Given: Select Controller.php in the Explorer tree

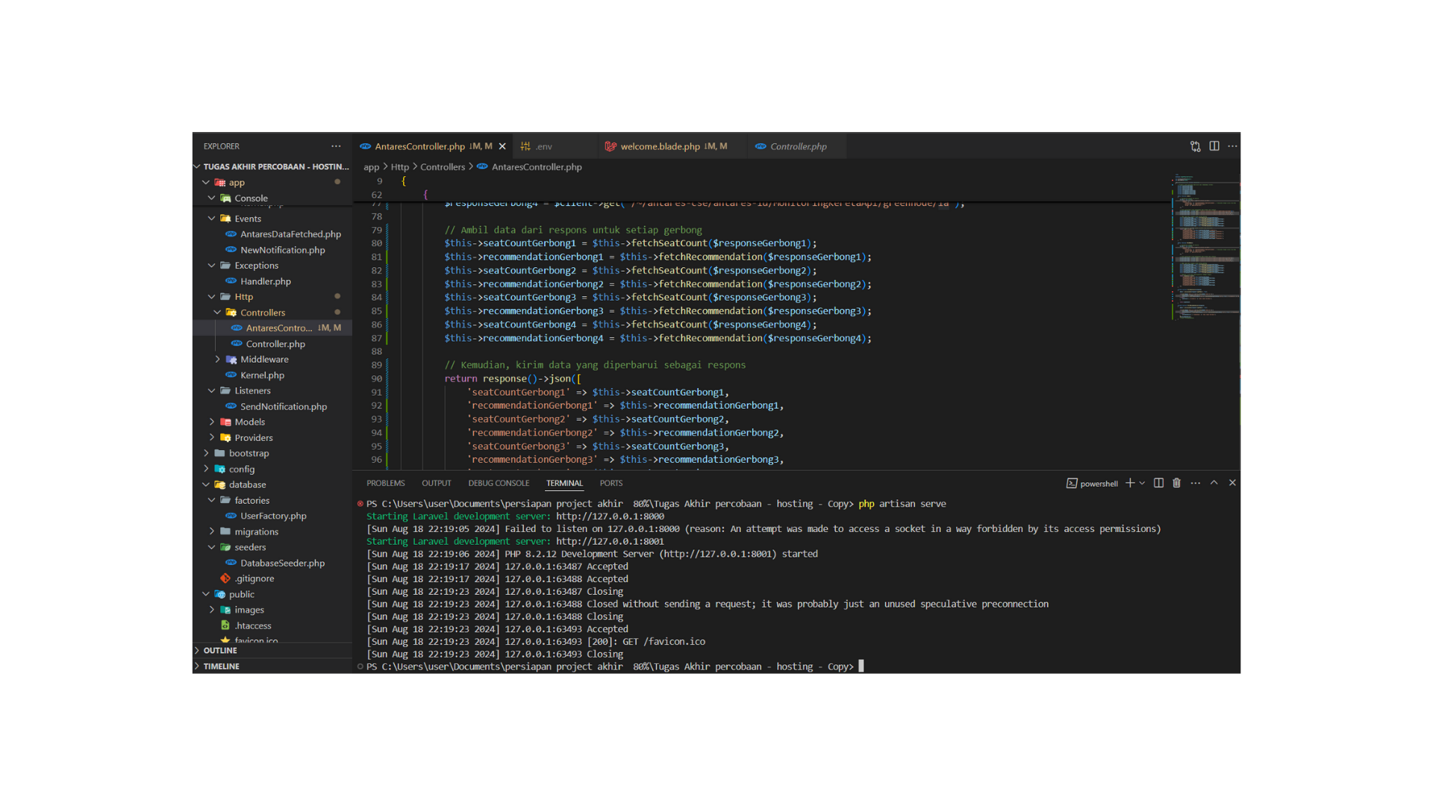Looking at the screenshot, I should click(x=275, y=343).
